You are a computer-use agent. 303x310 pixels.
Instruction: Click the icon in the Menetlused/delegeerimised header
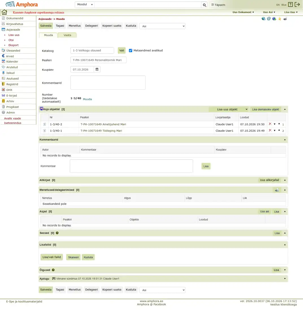[x=277, y=190]
